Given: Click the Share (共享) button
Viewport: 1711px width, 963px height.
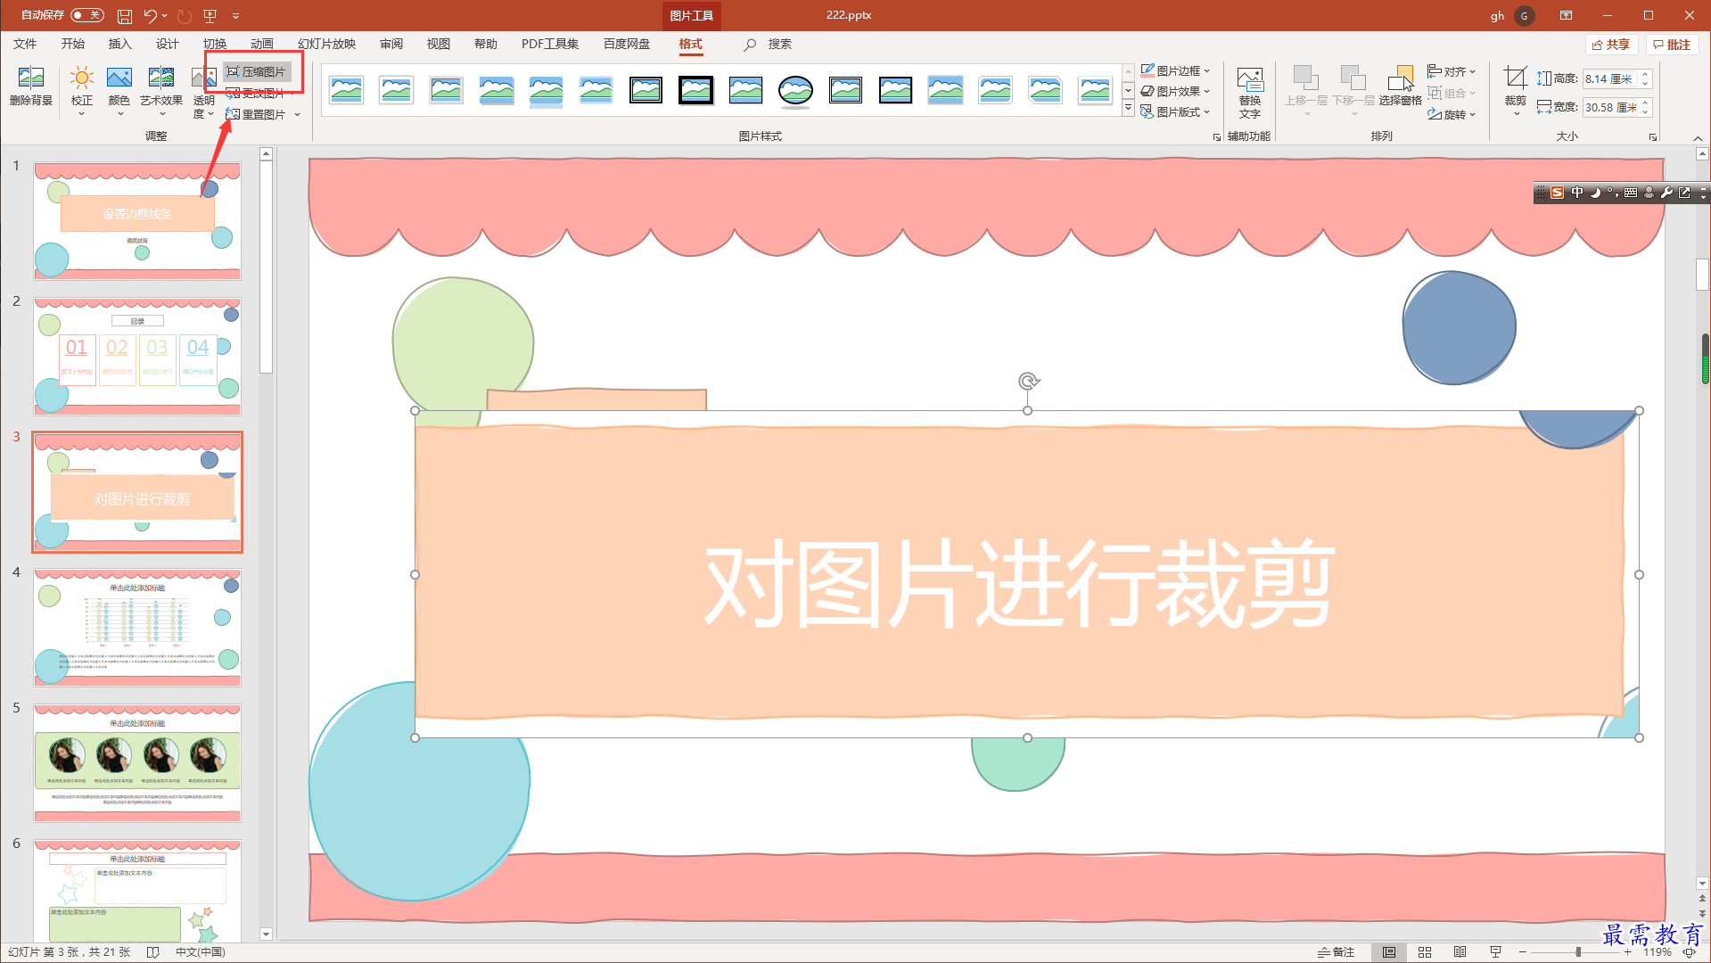Looking at the screenshot, I should click(1611, 45).
